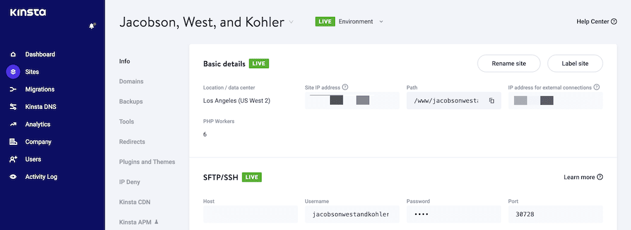Click the Label site button

pyautogui.click(x=575, y=64)
